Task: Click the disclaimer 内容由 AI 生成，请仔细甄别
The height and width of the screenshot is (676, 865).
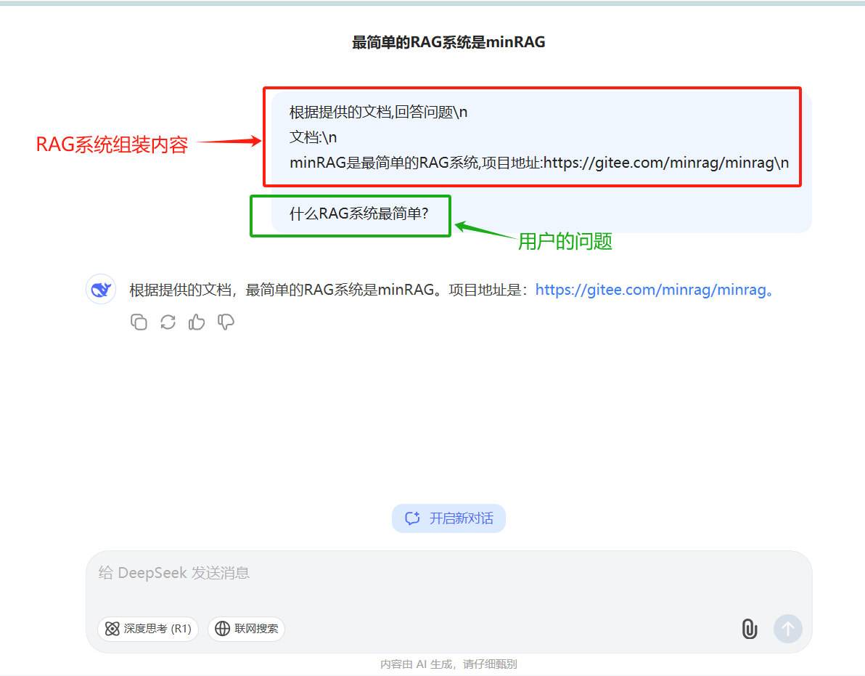Action: tap(448, 664)
